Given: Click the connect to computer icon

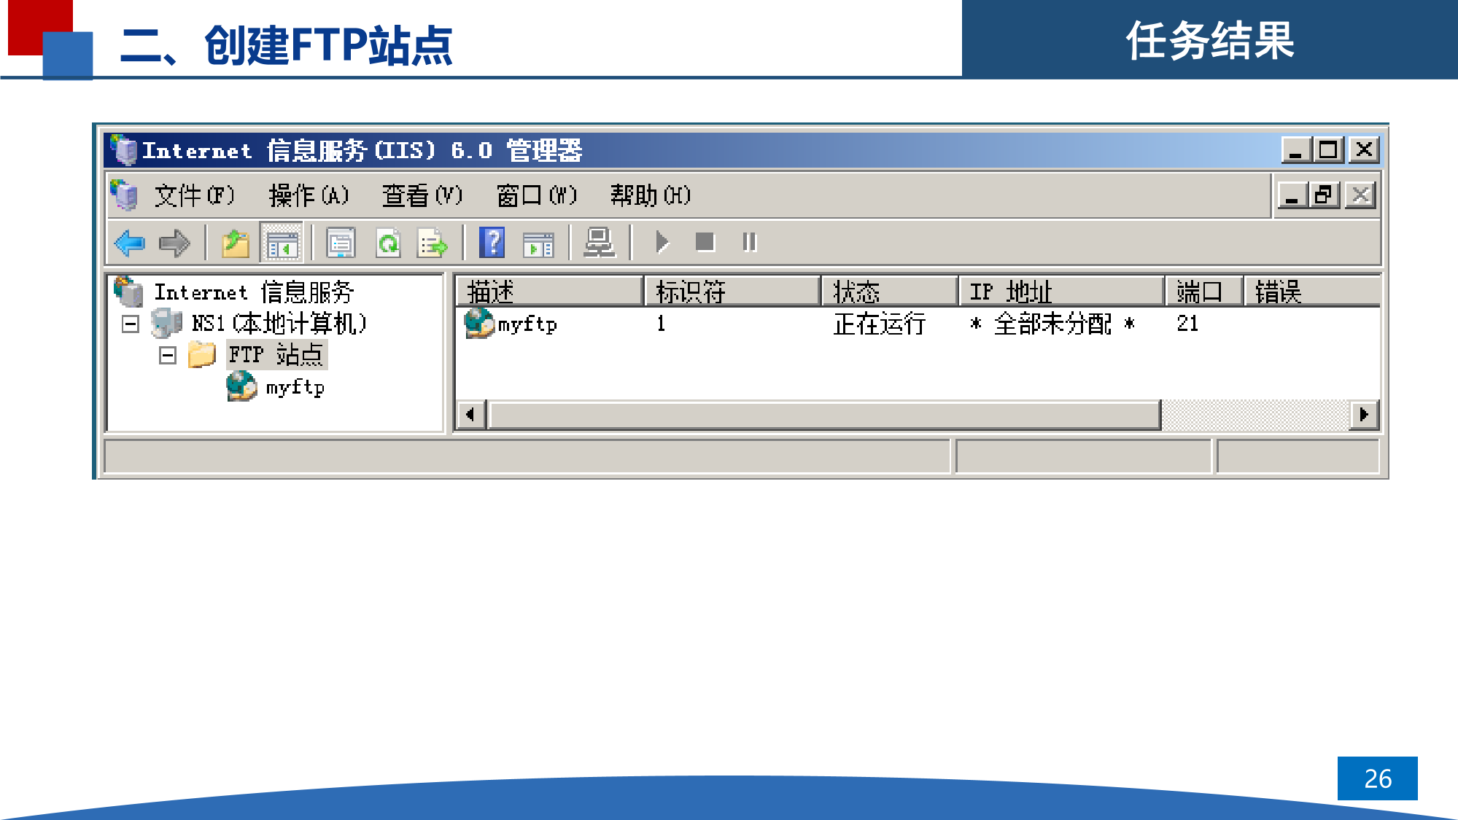Looking at the screenshot, I should tap(599, 243).
